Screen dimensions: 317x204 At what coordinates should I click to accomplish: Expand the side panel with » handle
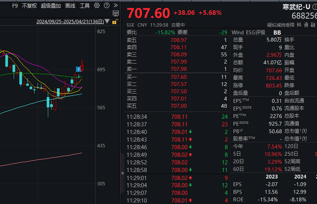[x=123, y=173]
